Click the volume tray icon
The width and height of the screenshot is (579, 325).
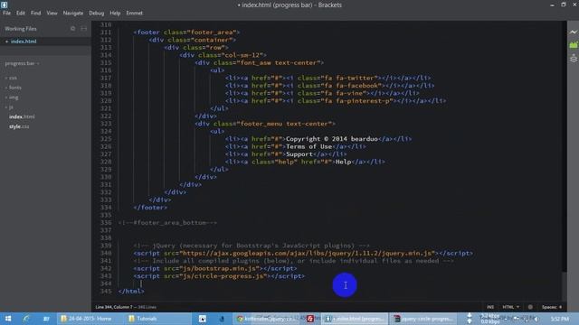(x=536, y=319)
